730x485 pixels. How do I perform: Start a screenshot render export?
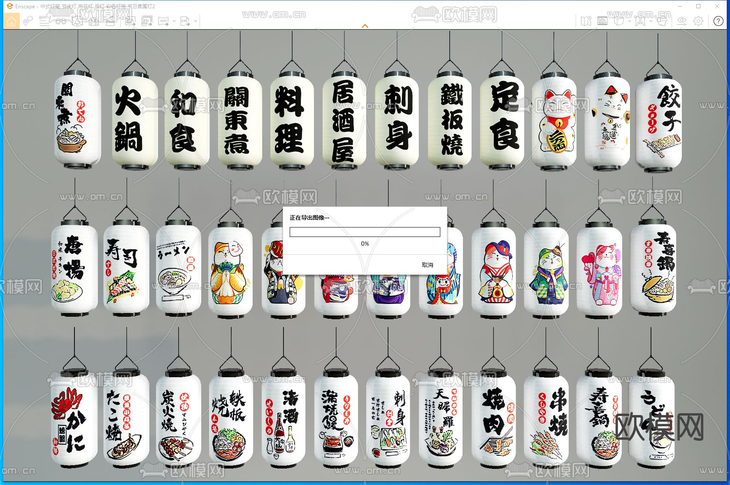(130, 21)
